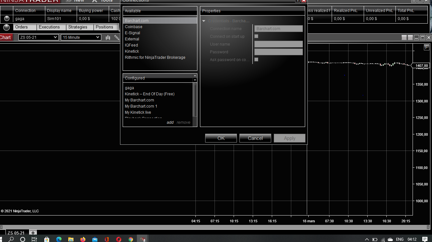
Task: Click the Configured list vertical scrollbar
Action: click(x=195, y=100)
